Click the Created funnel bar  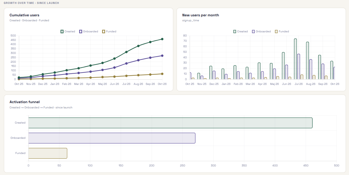click(x=170, y=123)
